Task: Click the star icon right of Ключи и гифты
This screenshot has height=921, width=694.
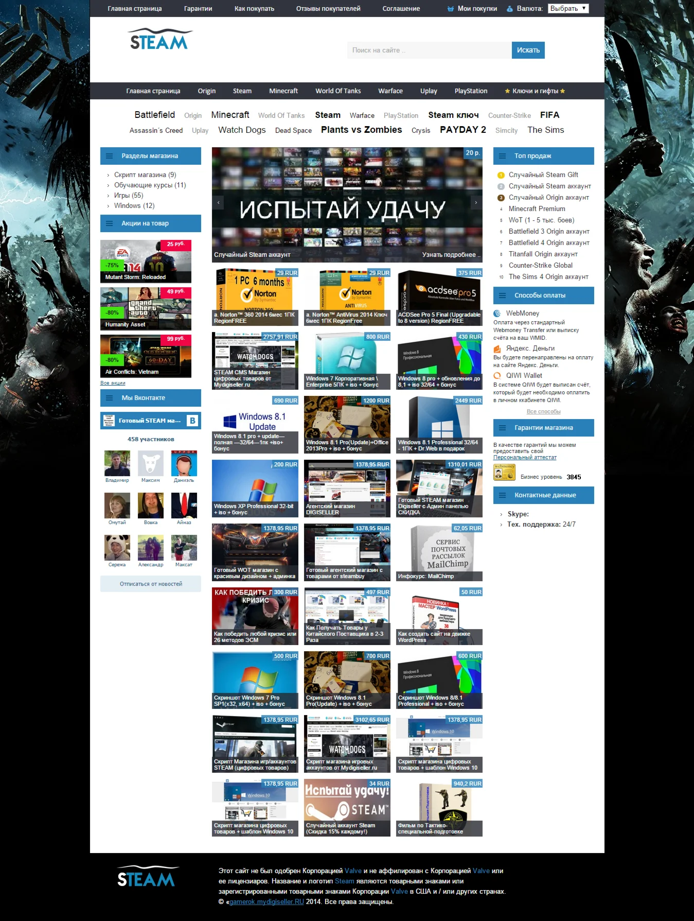Action: (x=562, y=91)
